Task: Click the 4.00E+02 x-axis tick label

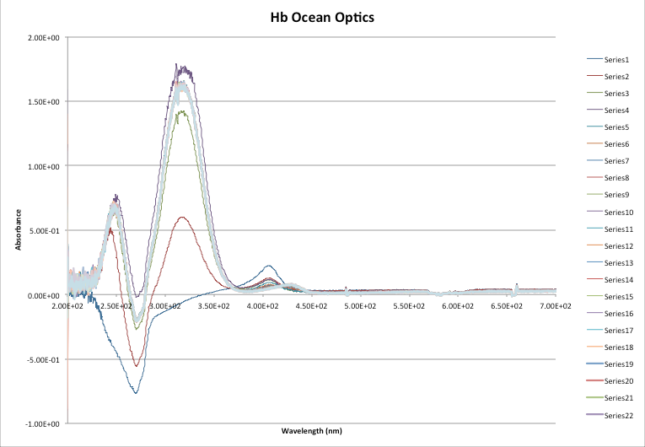Action: click(263, 307)
